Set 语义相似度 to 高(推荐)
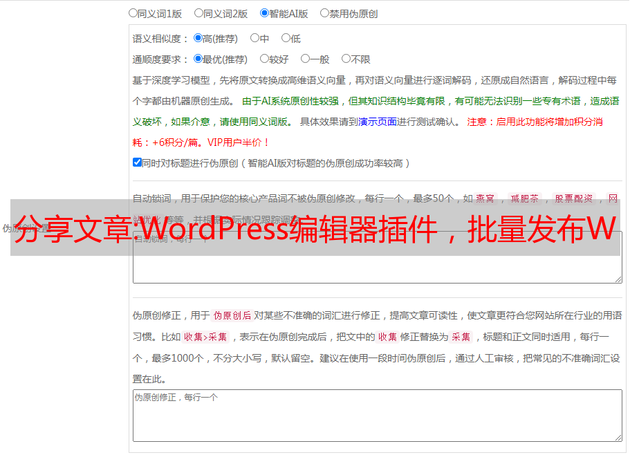The image size is (630, 455). click(x=198, y=38)
